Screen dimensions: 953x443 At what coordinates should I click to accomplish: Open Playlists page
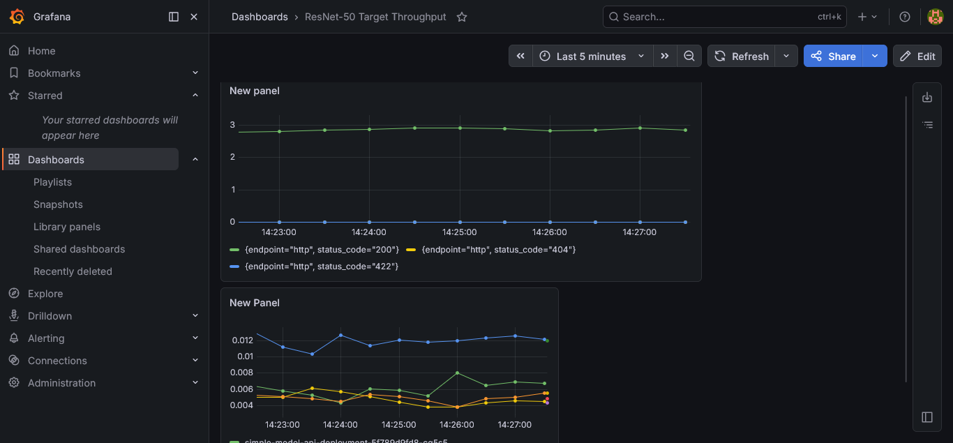tap(52, 182)
